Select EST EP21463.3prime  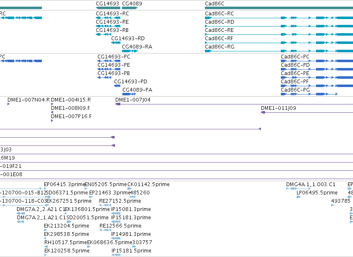coord(110,193)
